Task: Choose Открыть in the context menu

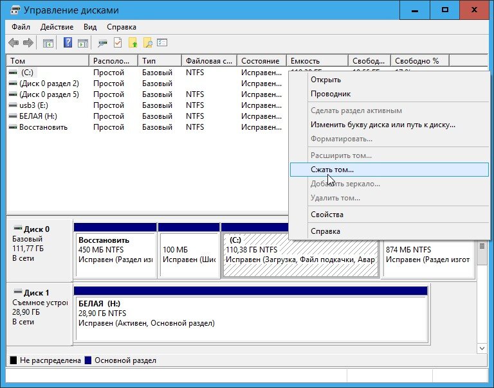Action: click(x=389, y=80)
